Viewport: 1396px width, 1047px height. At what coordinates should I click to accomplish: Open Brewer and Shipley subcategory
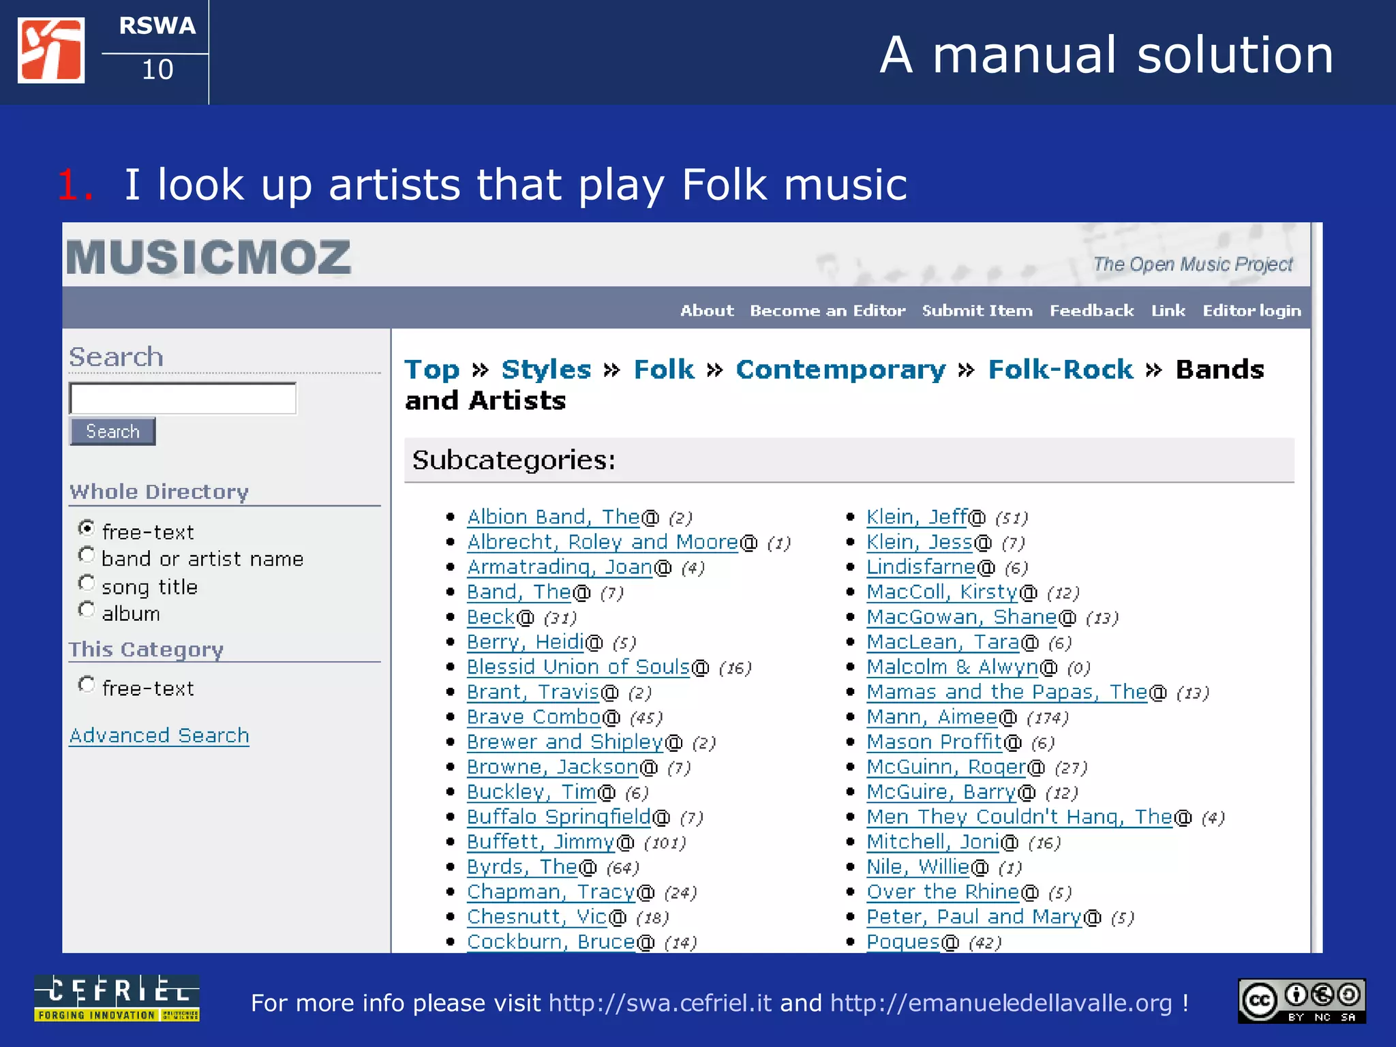point(565,742)
